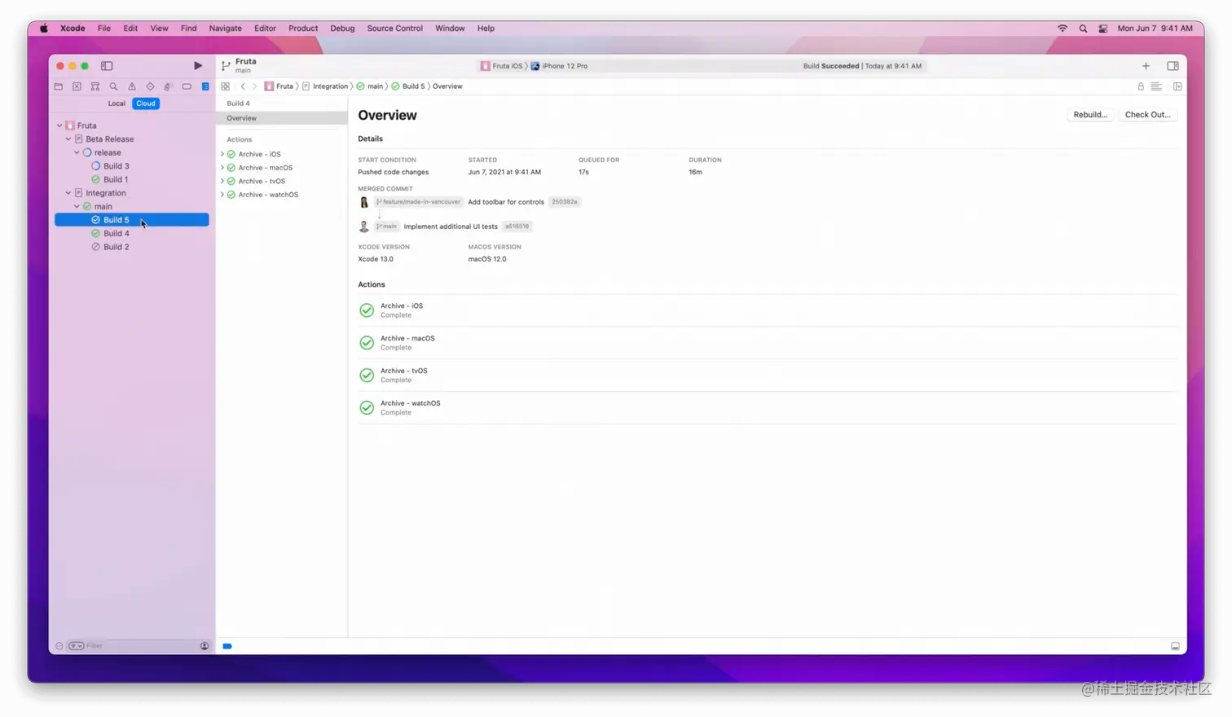Select Build 3 in the navigator
Viewport: 1232px width, 717px height.
click(116, 166)
